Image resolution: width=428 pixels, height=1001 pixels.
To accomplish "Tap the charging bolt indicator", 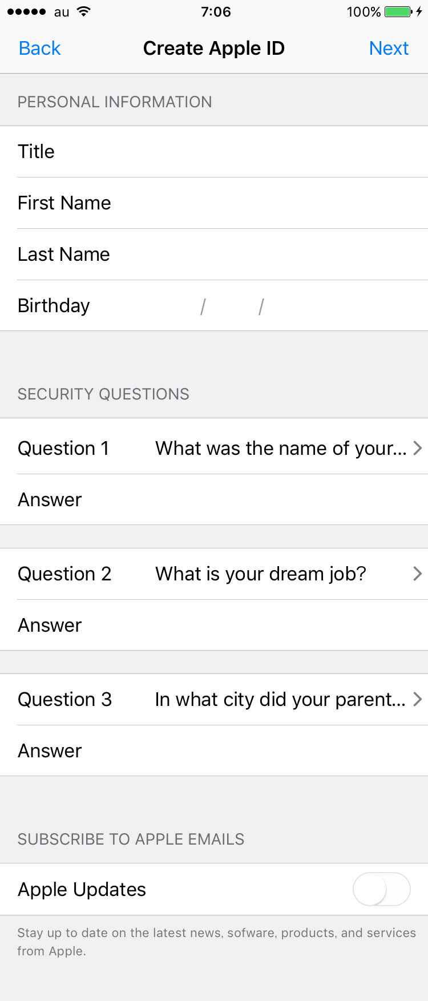I will click(419, 11).
